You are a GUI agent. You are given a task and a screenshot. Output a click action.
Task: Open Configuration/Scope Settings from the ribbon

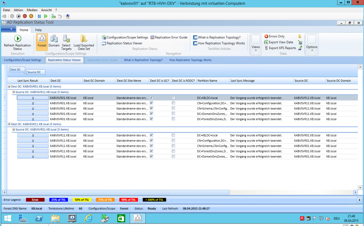125,37
